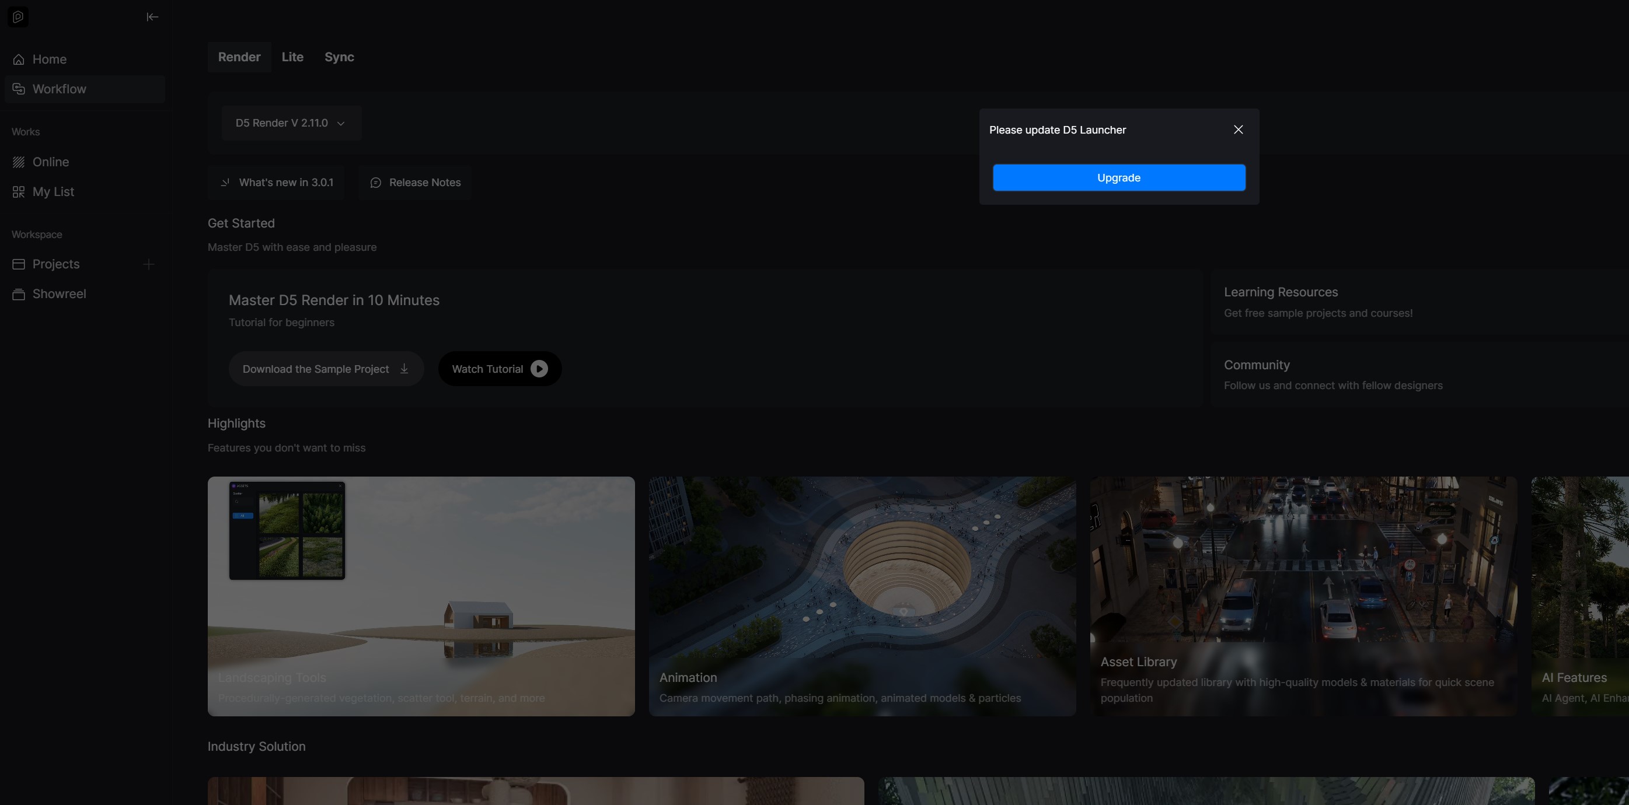Open My List in sidebar
This screenshot has height=805, width=1629.
click(x=53, y=191)
